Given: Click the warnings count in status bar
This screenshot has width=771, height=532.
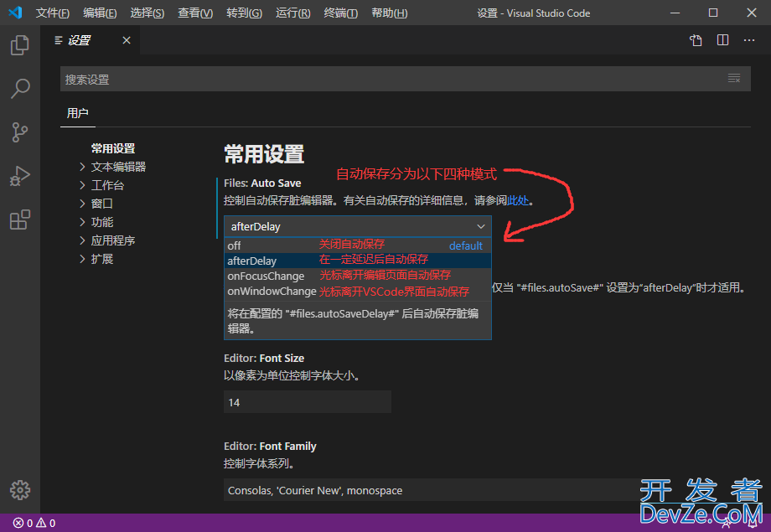Looking at the screenshot, I should pos(46,523).
